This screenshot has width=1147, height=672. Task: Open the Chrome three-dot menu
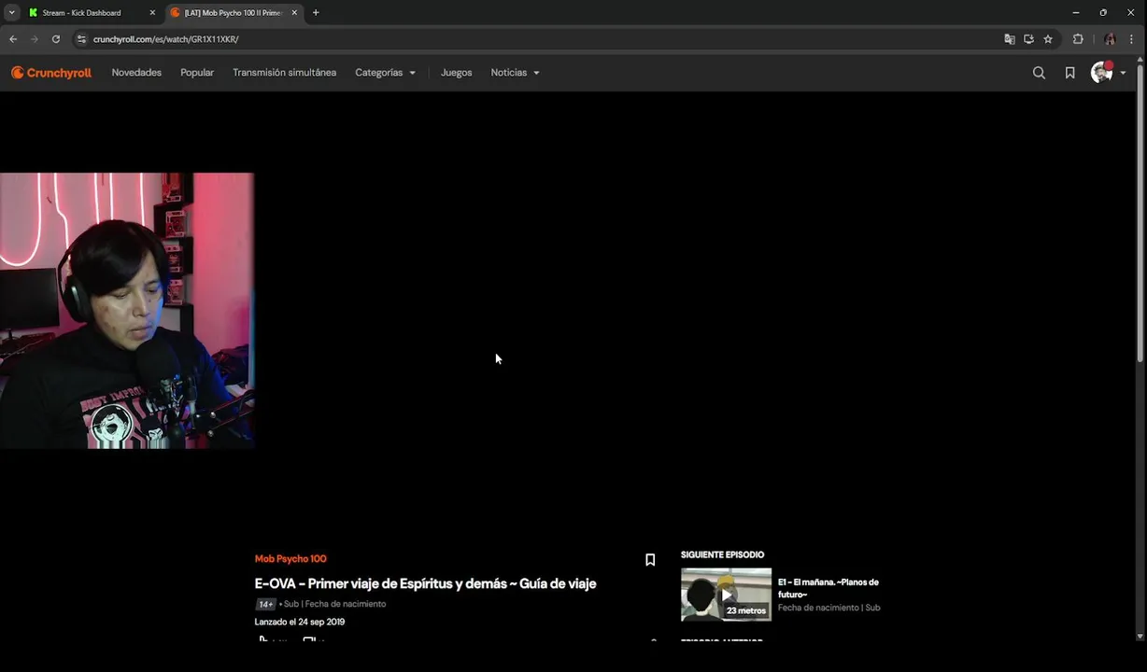[x=1131, y=39]
